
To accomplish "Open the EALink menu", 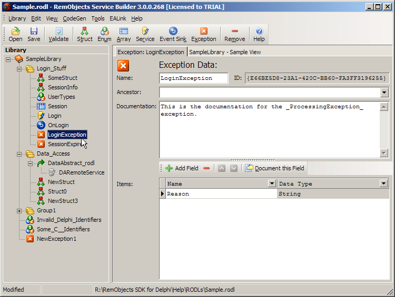I will click(118, 18).
